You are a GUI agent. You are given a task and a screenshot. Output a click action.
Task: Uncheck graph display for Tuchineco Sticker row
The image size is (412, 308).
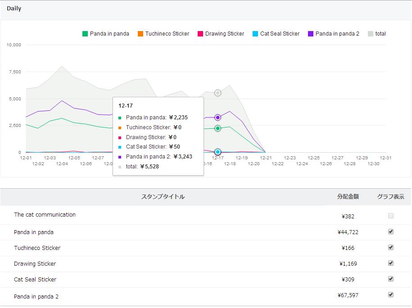pos(391,247)
